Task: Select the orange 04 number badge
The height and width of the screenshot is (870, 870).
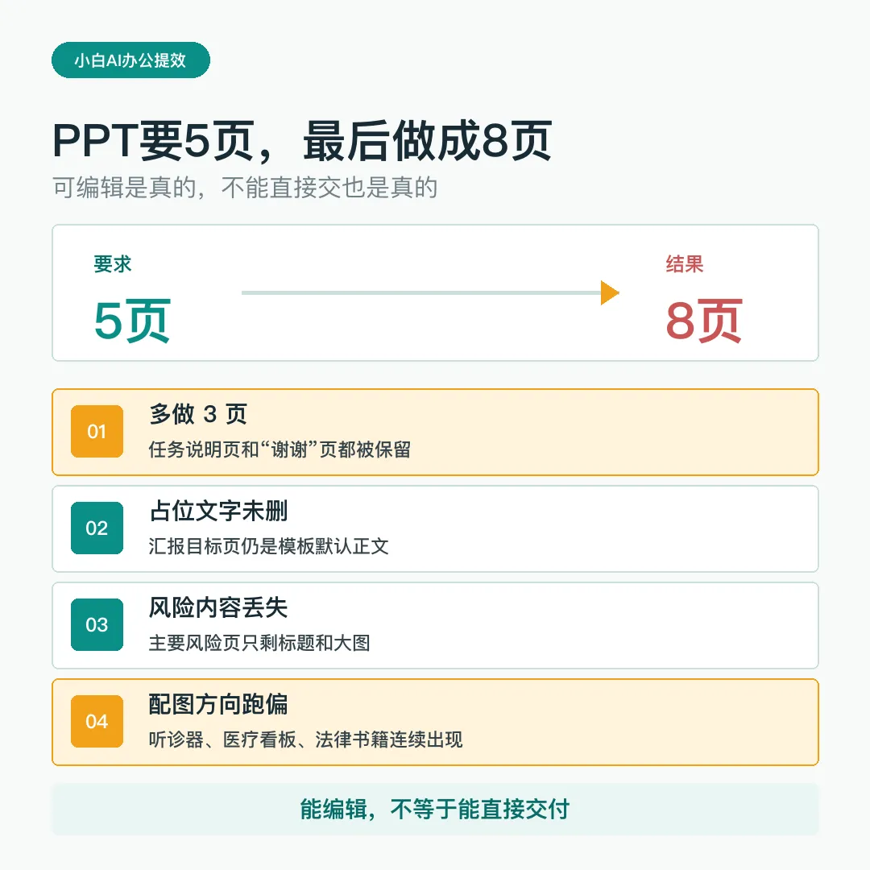Action: pos(97,721)
